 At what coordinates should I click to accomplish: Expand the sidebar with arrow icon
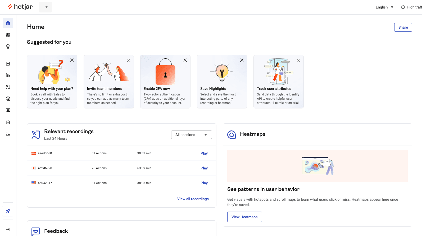click(x=8, y=229)
